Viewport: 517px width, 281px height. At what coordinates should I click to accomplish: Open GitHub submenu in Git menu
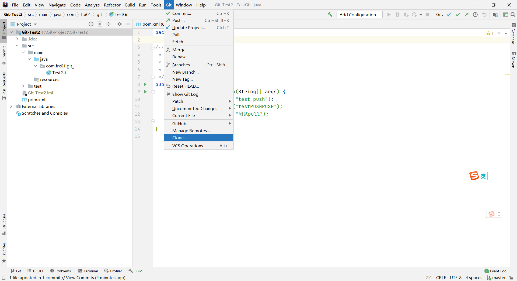tap(199, 124)
